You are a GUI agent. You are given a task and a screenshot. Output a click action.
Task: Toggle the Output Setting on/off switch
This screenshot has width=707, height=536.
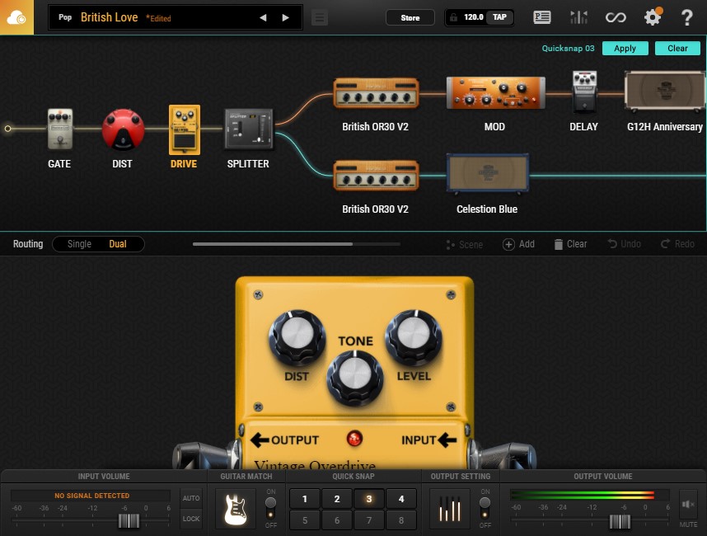coord(485,508)
